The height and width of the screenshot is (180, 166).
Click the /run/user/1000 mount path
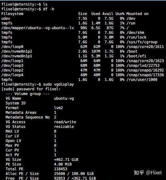(142, 80)
